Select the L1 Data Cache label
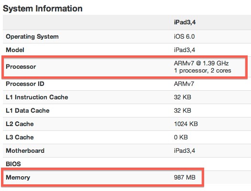Image resolution: width=251 pixels, height=191 pixels. pos(28,111)
